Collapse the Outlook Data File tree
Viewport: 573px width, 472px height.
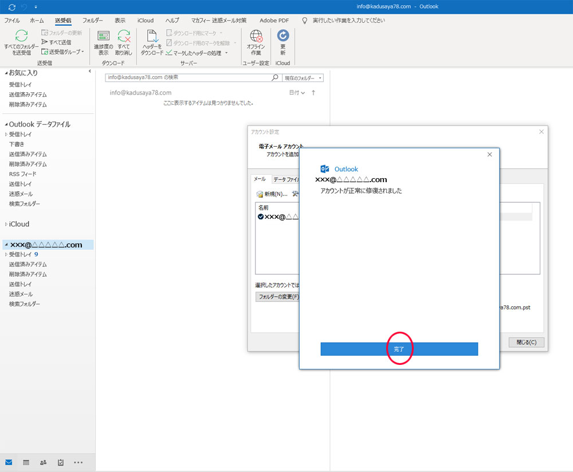point(6,124)
